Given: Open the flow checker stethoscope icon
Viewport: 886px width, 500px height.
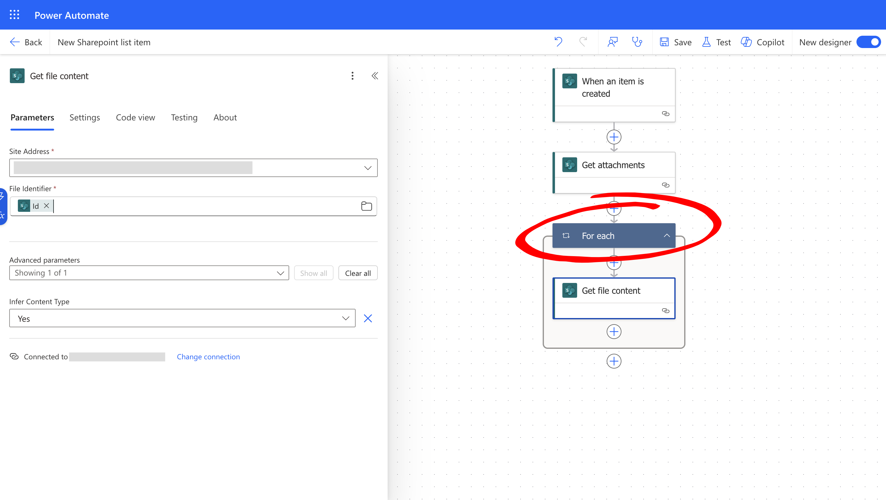Looking at the screenshot, I should [x=637, y=42].
